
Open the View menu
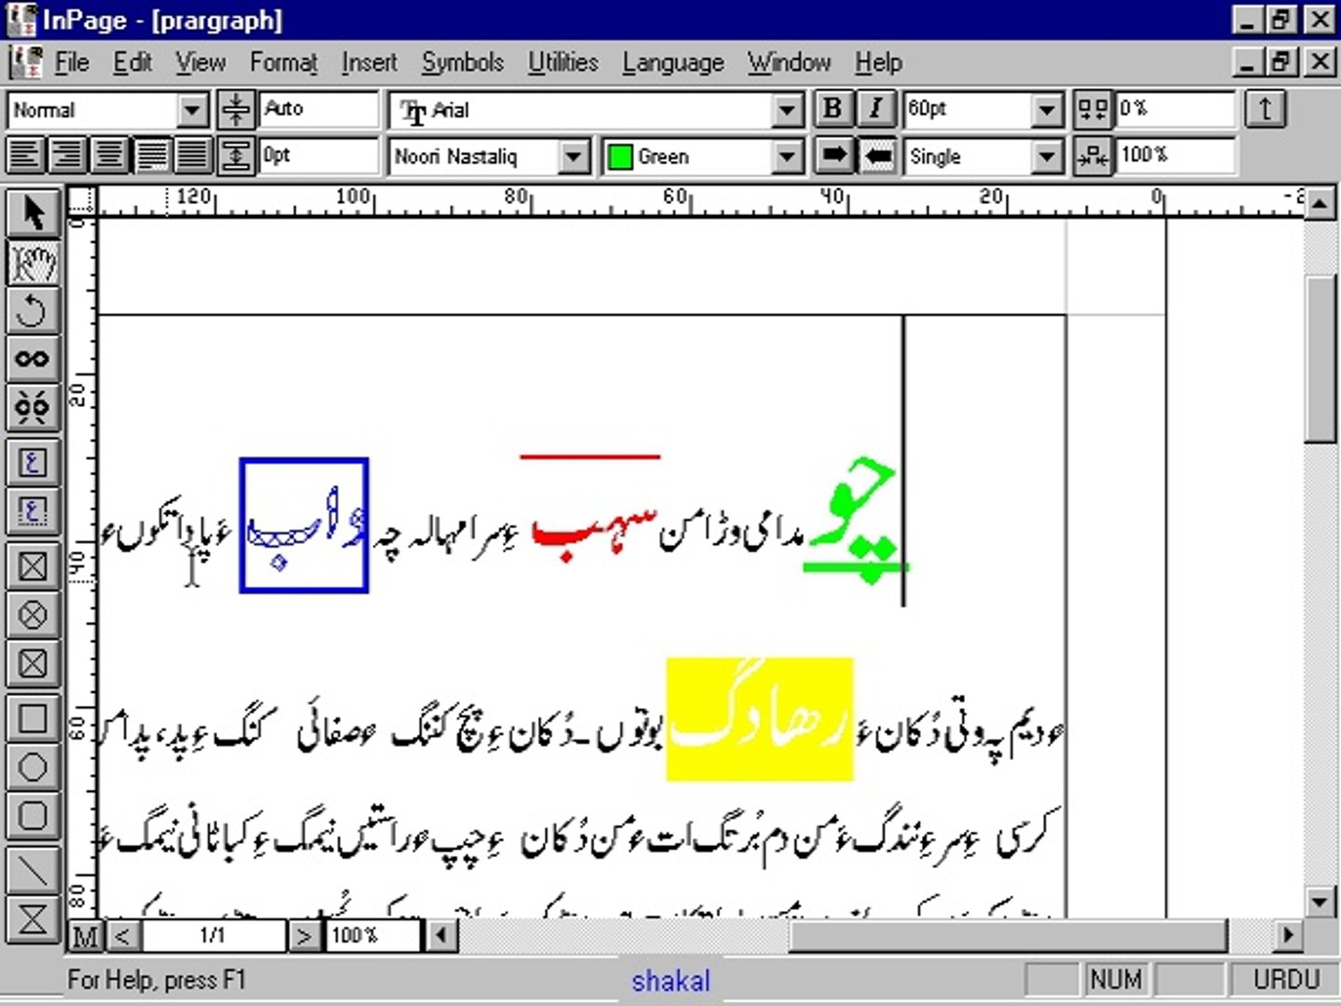point(200,62)
